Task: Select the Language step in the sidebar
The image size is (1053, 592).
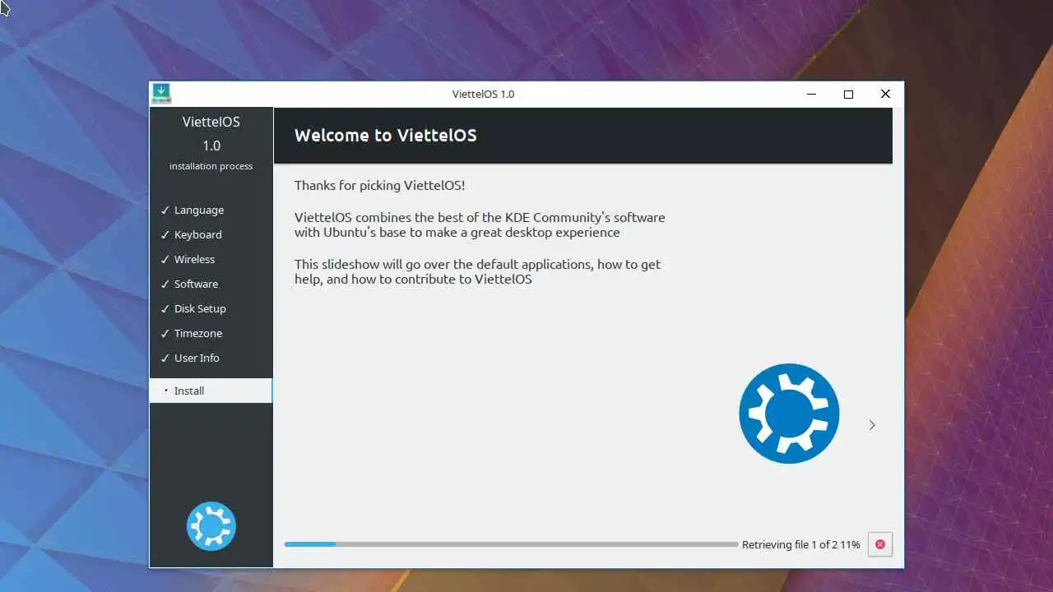Action: [211, 210]
